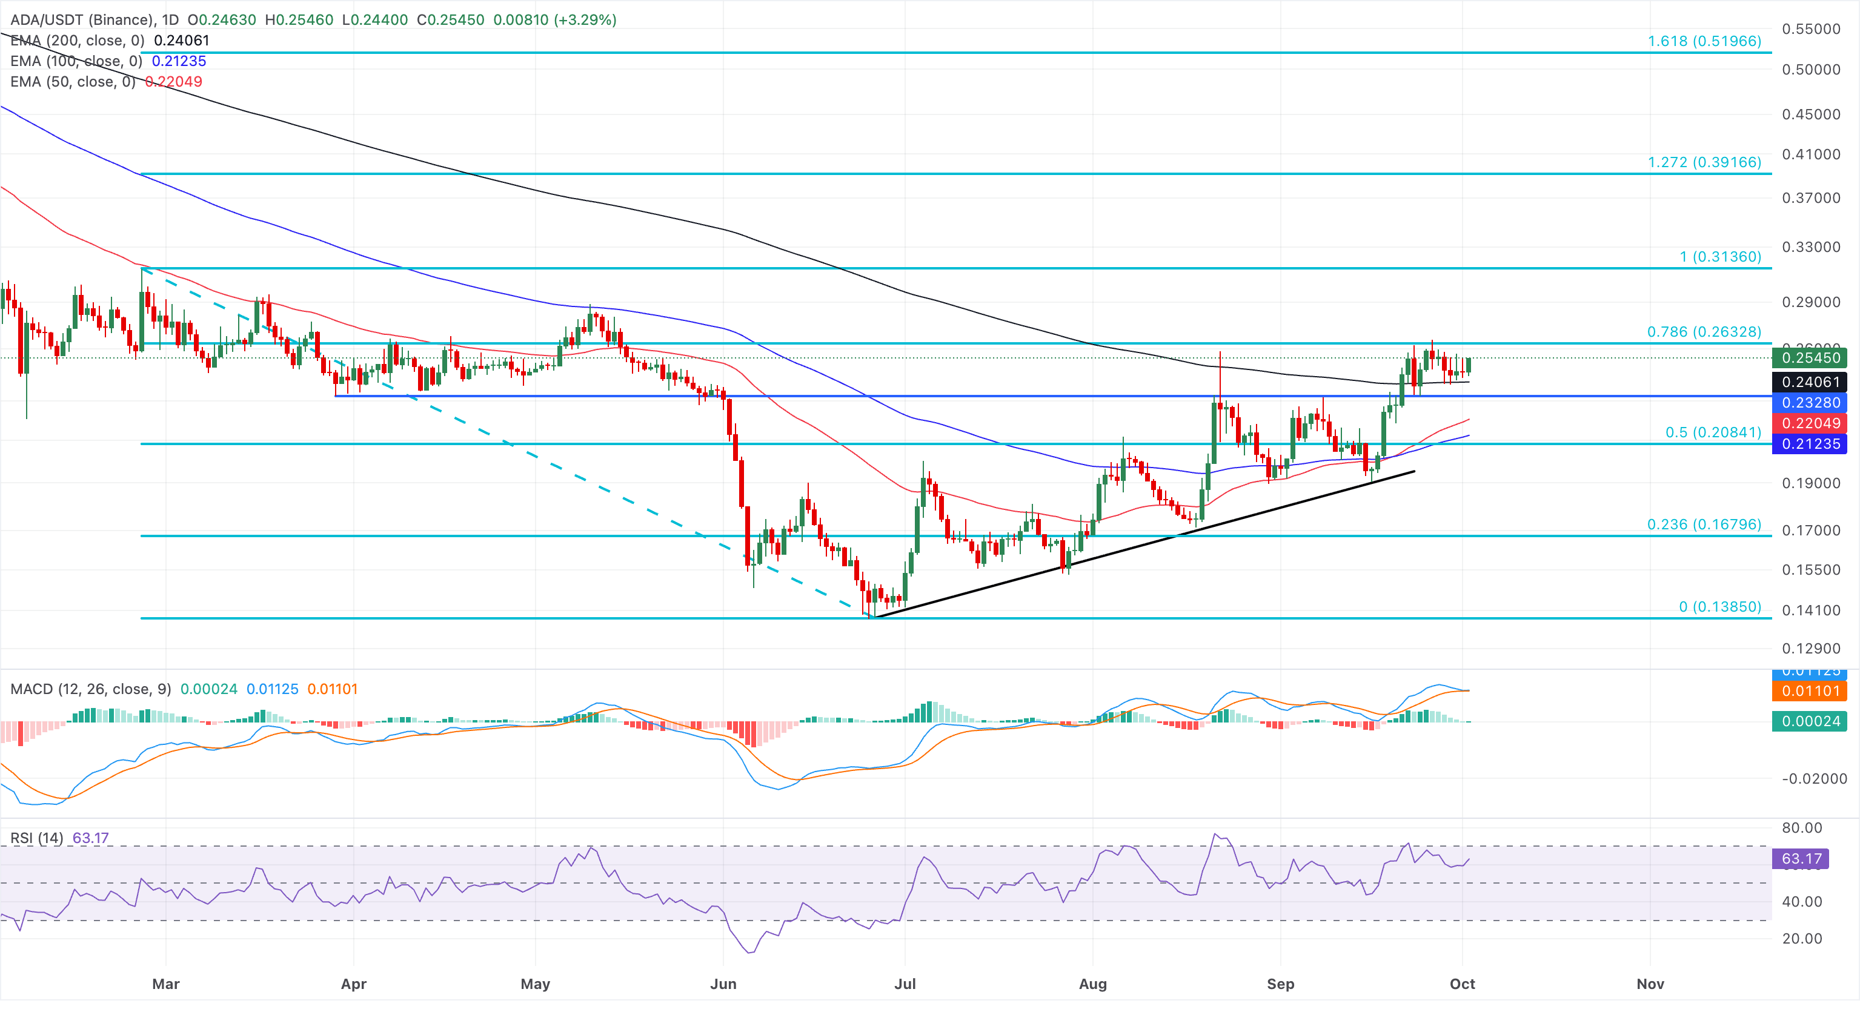Click the Nov label on time axis
Screen dimensions: 1860x1012
coord(1650,984)
